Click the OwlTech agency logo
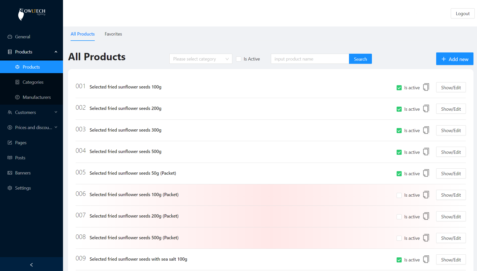This screenshot has width=477, height=271. pos(31,14)
